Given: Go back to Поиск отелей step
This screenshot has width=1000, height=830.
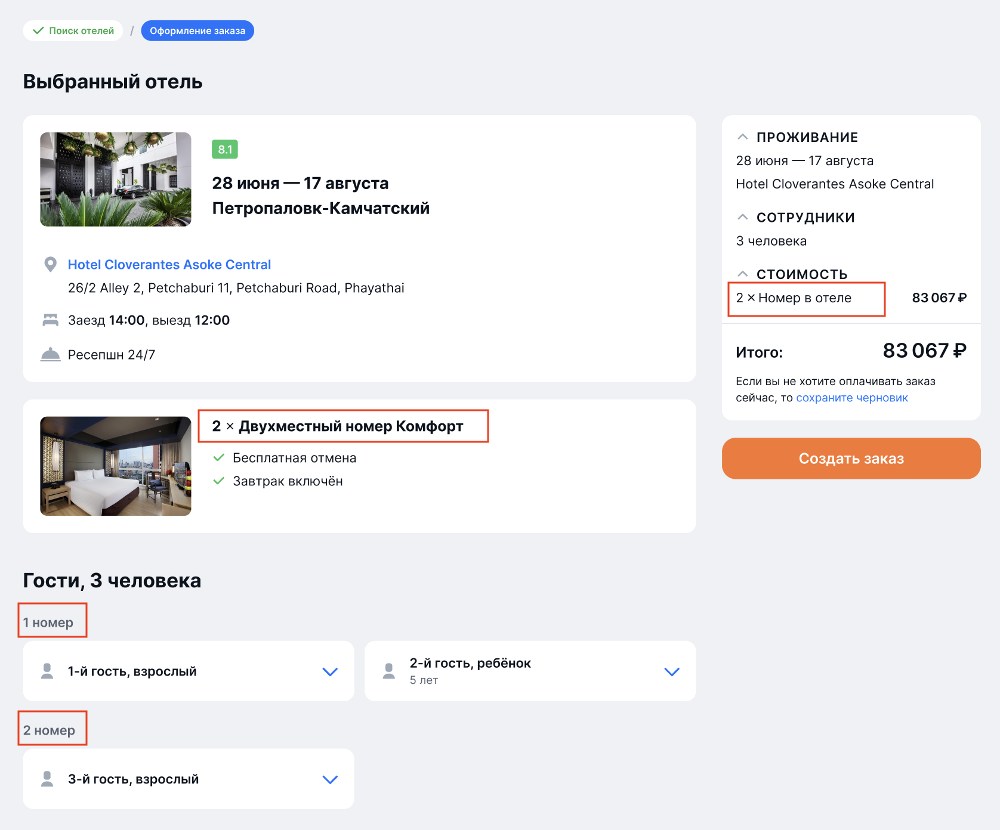Looking at the screenshot, I should coord(73,31).
